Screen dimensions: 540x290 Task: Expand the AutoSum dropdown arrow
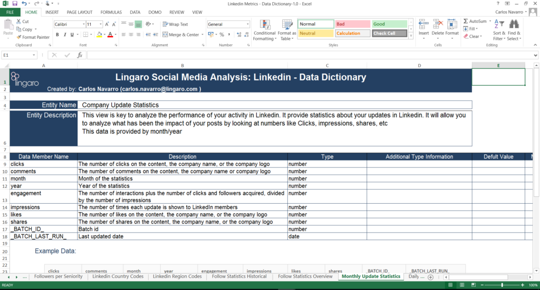490,21
